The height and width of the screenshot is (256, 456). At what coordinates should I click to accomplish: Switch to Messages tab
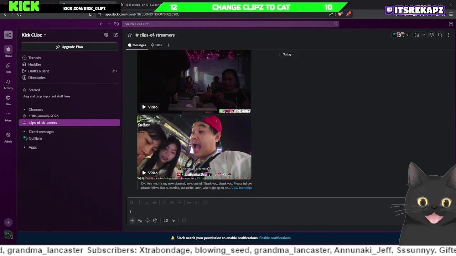pyautogui.click(x=137, y=45)
